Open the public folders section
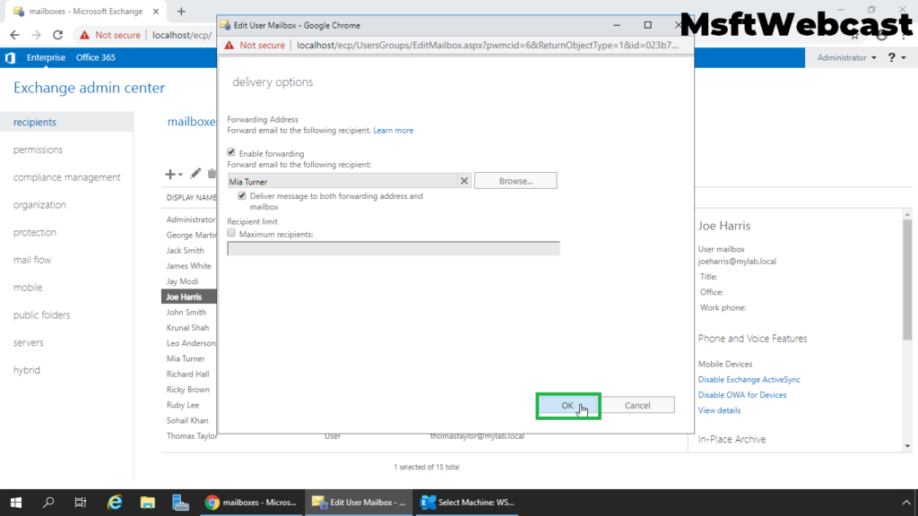 [41, 314]
